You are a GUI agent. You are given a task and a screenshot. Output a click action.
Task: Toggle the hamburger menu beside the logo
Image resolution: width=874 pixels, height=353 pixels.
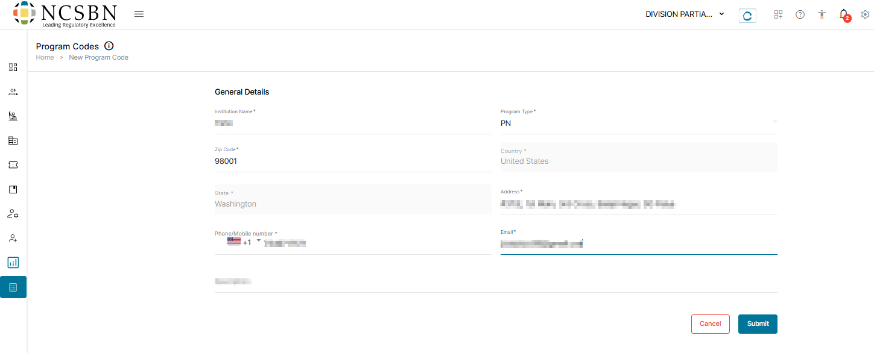pyautogui.click(x=139, y=14)
